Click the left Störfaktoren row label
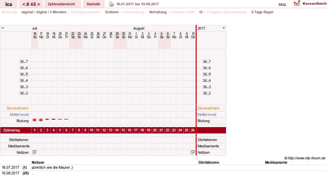 19,140
